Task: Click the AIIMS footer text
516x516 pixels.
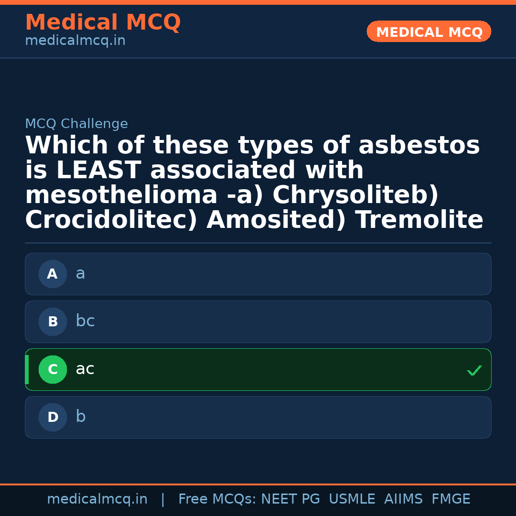Action: coord(403,499)
